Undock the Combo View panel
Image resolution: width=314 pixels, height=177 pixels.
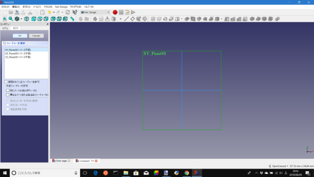pos(48,24)
